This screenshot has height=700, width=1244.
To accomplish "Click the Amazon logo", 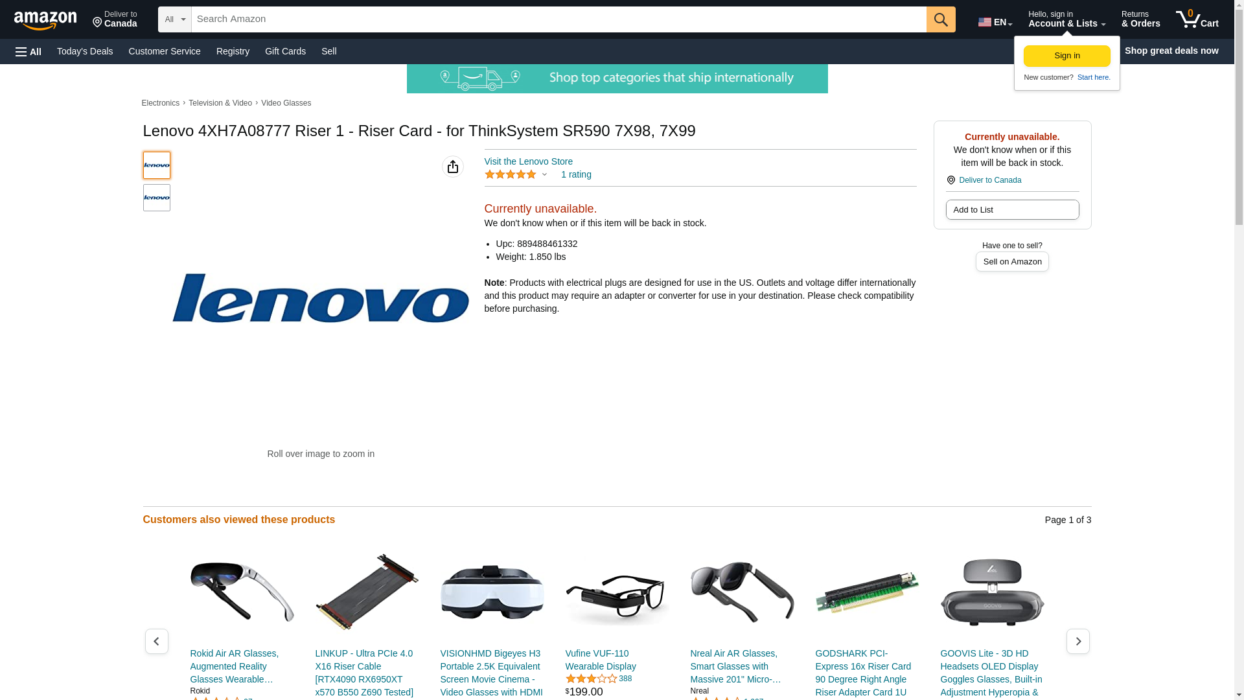I will (45, 21).
